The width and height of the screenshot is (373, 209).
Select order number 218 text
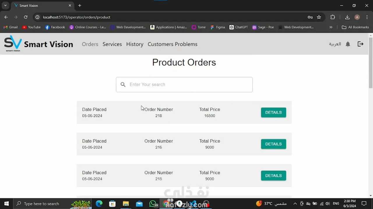point(159,116)
